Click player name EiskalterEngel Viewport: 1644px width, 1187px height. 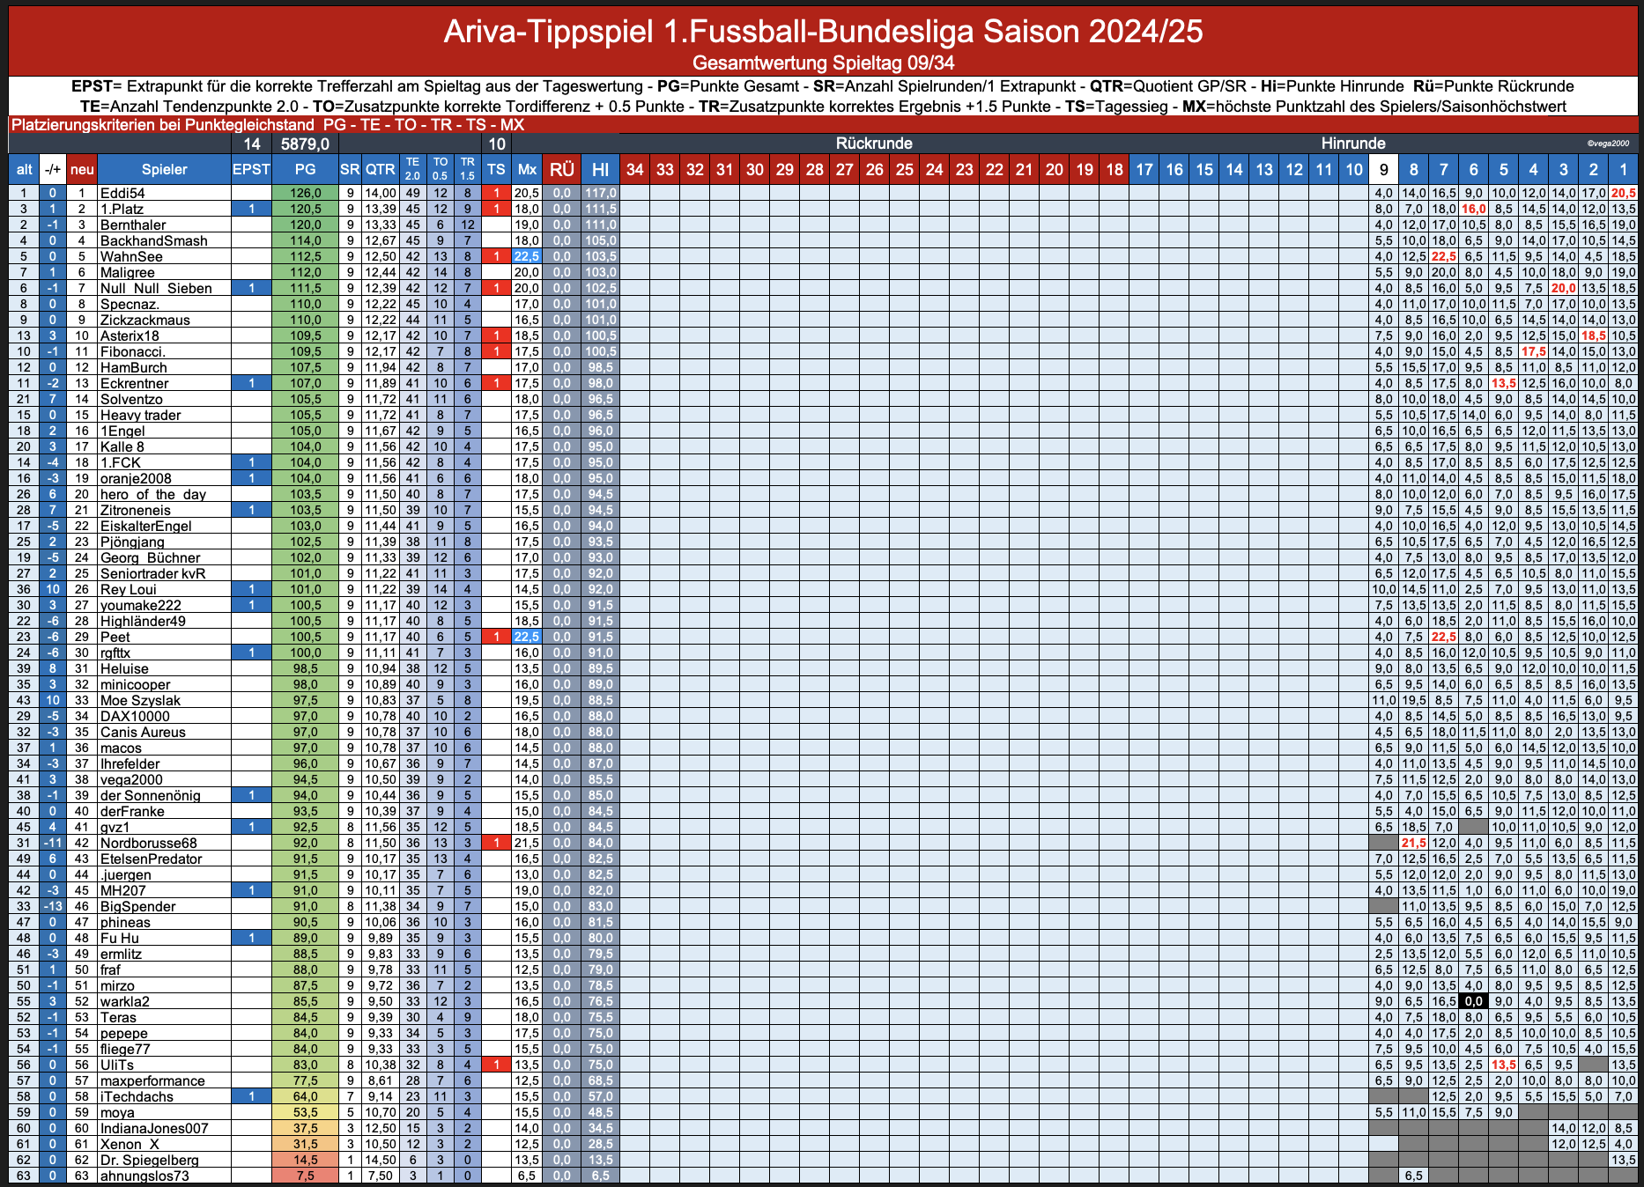[x=145, y=526]
